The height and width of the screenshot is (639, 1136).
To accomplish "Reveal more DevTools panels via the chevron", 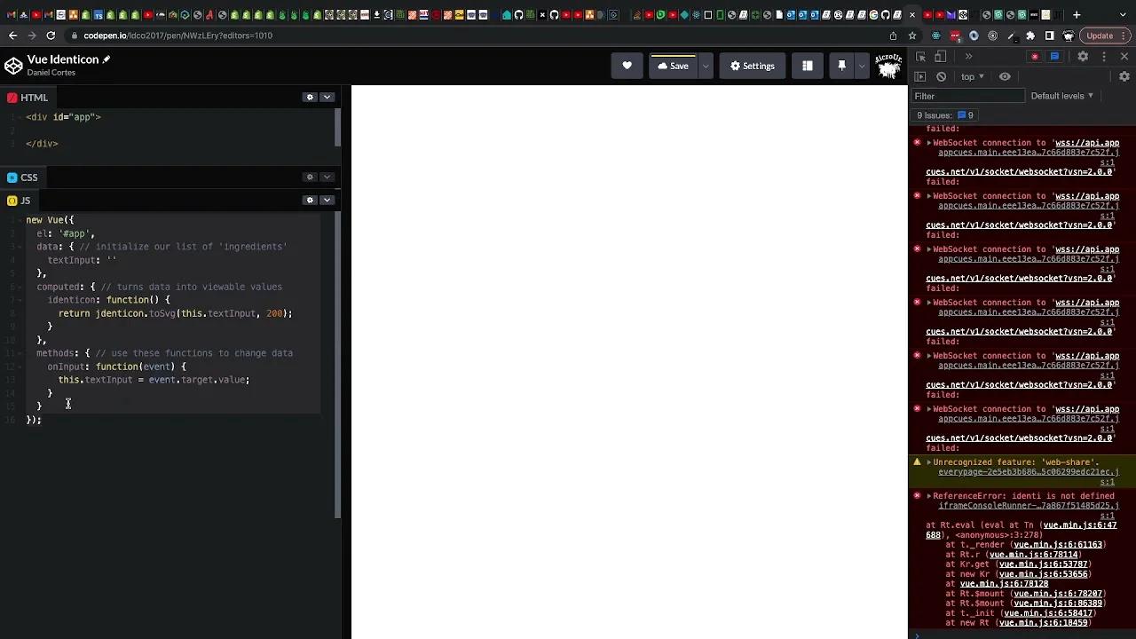I will pyautogui.click(x=969, y=56).
